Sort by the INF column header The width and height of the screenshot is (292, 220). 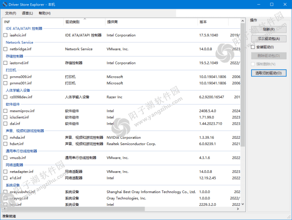pyautogui.click(x=33, y=22)
